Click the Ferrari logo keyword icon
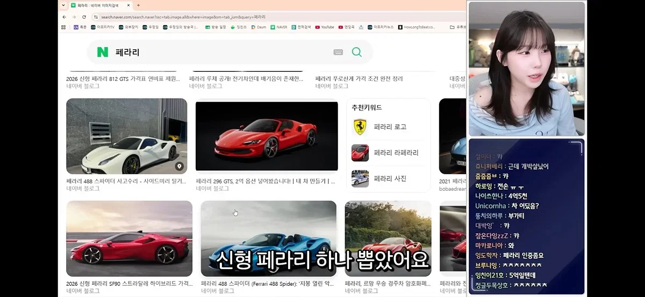 coord(360,127)
